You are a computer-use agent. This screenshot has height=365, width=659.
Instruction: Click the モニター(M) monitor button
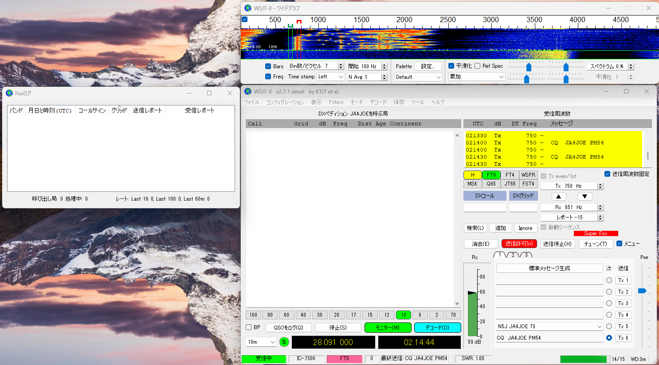coord(388,327)
